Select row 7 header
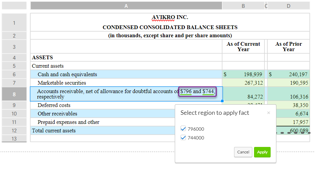Viewport: 315px width, 172px height. click(x=14, y=83)
